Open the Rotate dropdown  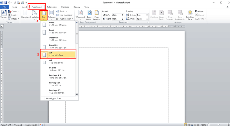(x=200, y=19)
